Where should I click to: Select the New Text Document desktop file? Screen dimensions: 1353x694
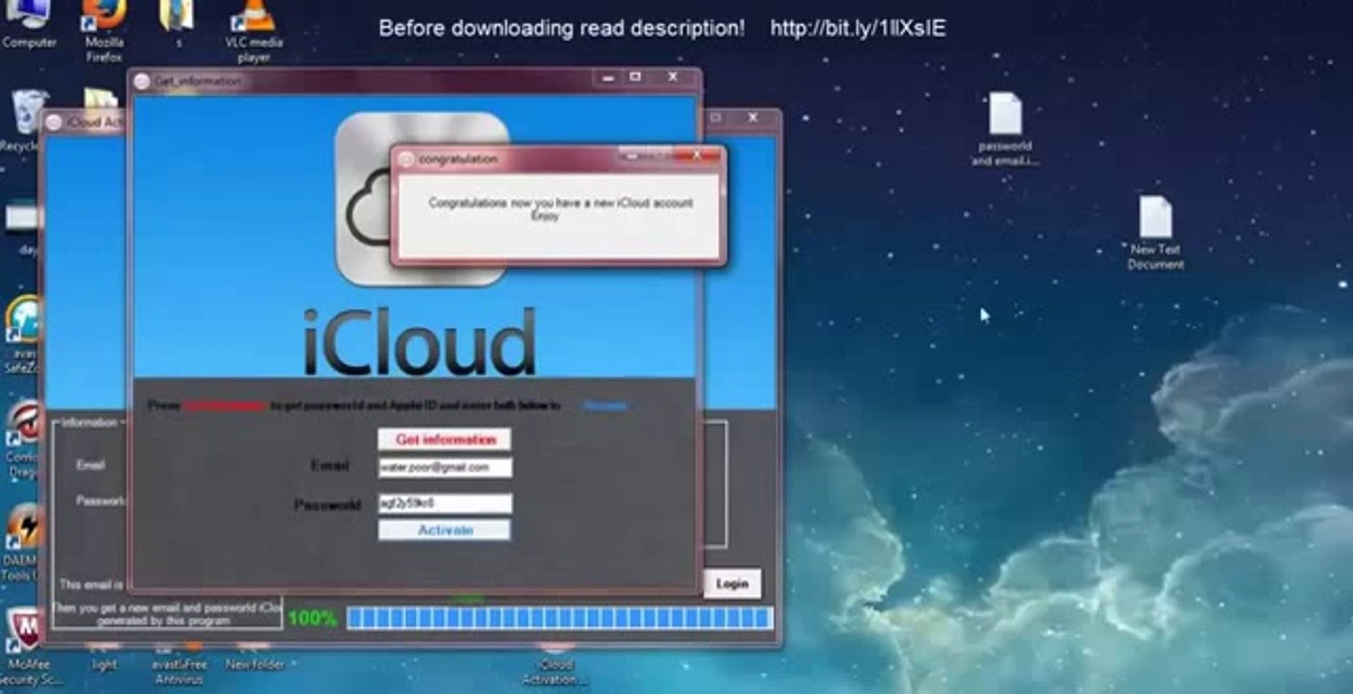[x=1155, y=232]
